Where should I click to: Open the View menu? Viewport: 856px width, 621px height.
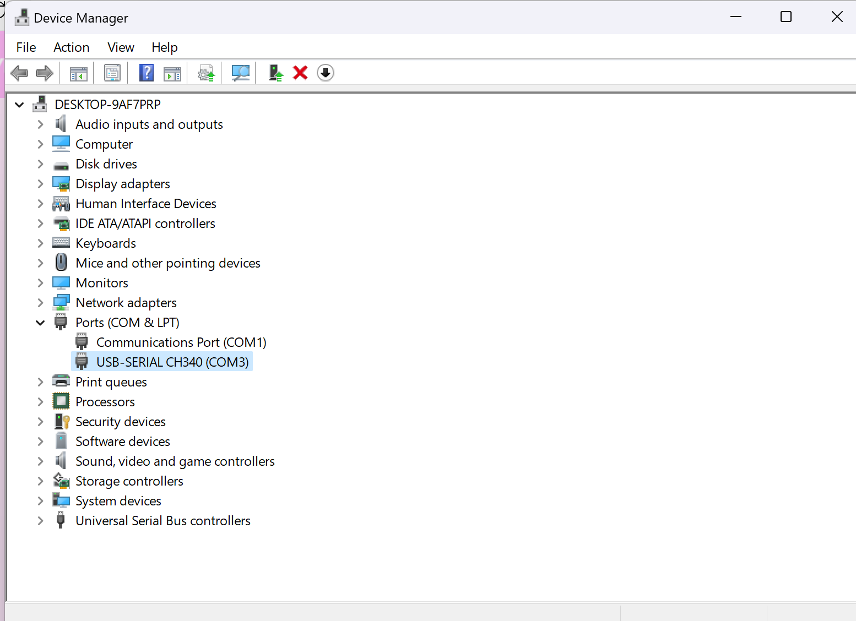click(121, 47)
